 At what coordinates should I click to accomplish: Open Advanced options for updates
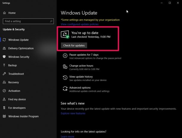[x=86, y=89]
